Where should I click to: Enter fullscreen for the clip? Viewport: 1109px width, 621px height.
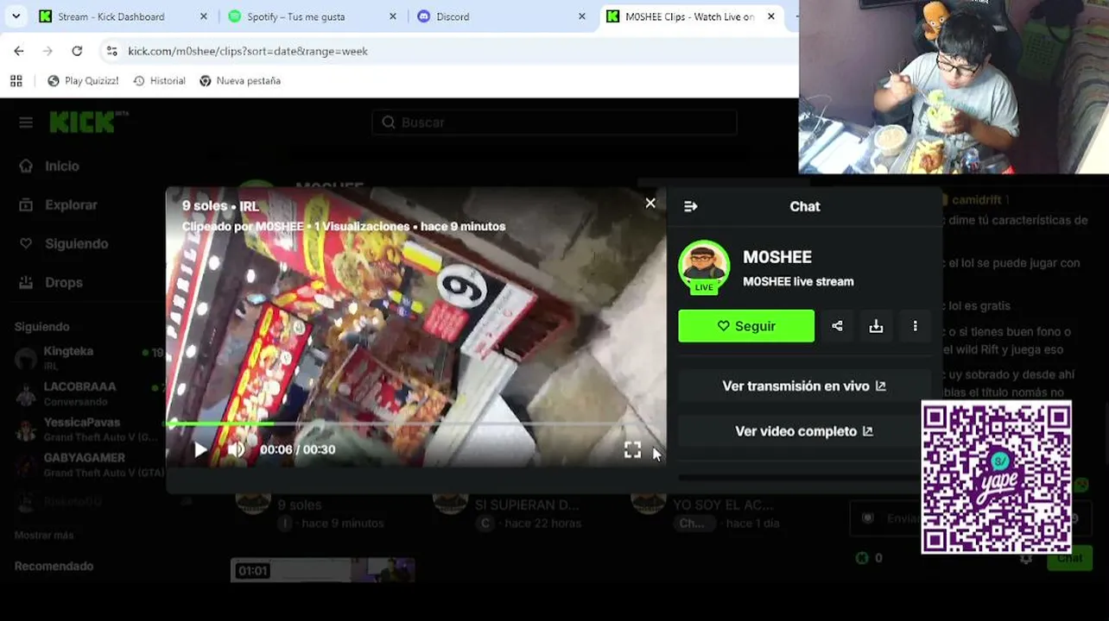pos(632,449)
